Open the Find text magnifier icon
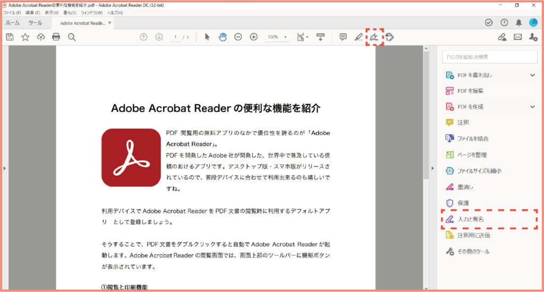This screenshot has width=544, height=292. 72,37
